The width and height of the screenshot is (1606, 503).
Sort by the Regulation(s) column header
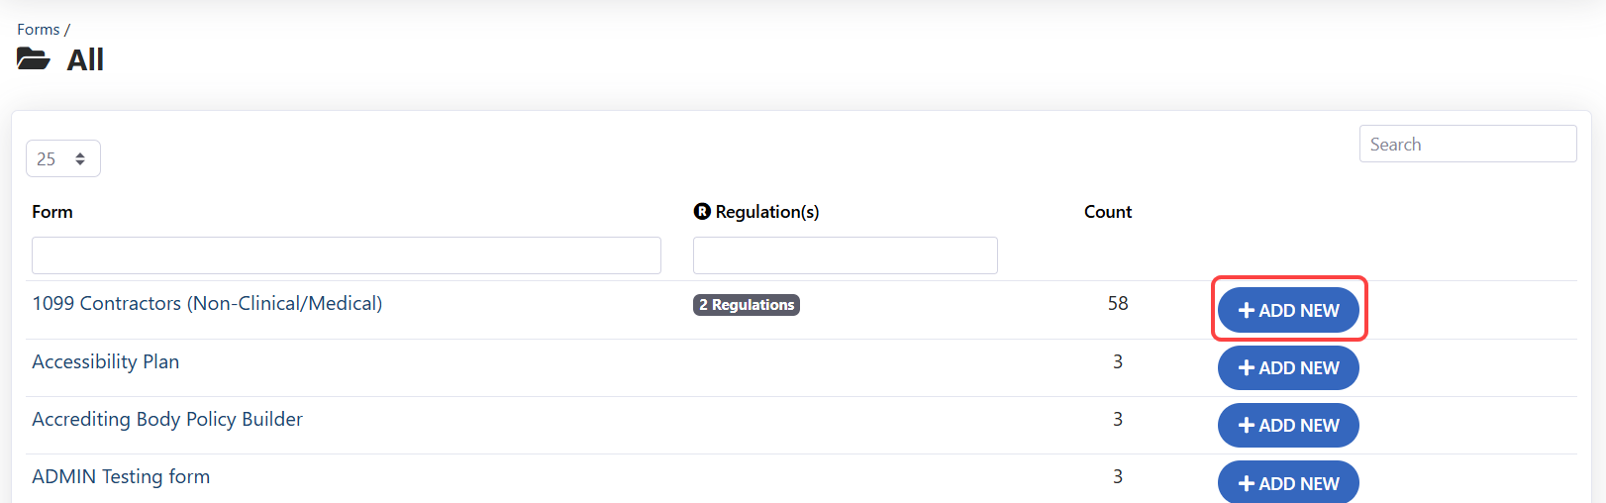click(766, 212)
